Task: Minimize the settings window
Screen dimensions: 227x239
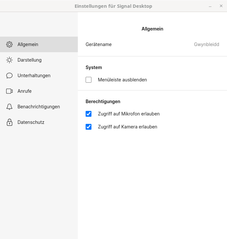Action: 210,6
